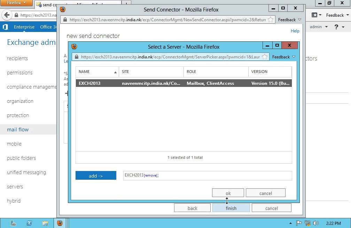The height and width of the screenshot is (228, 351).
Task: Bookmark star in Send Connector address bar
Action: coord(271,20)
